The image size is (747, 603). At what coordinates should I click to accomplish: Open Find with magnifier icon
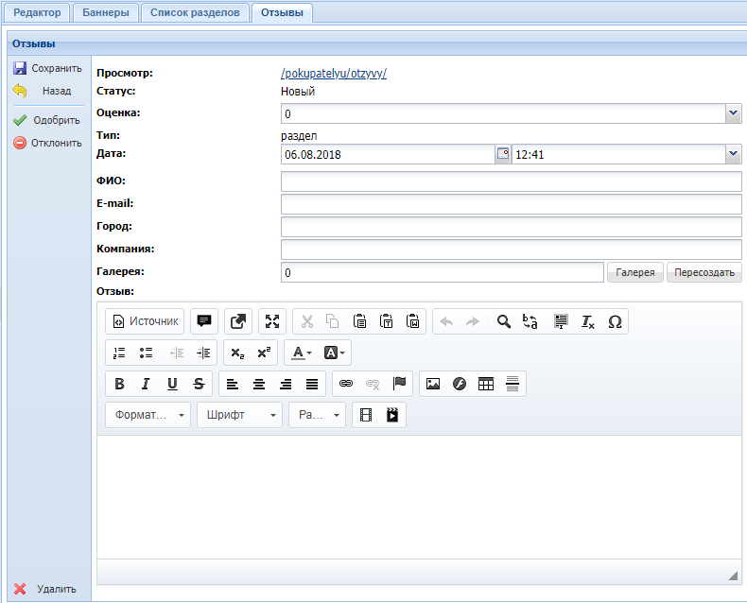click(x=504, y=321)
